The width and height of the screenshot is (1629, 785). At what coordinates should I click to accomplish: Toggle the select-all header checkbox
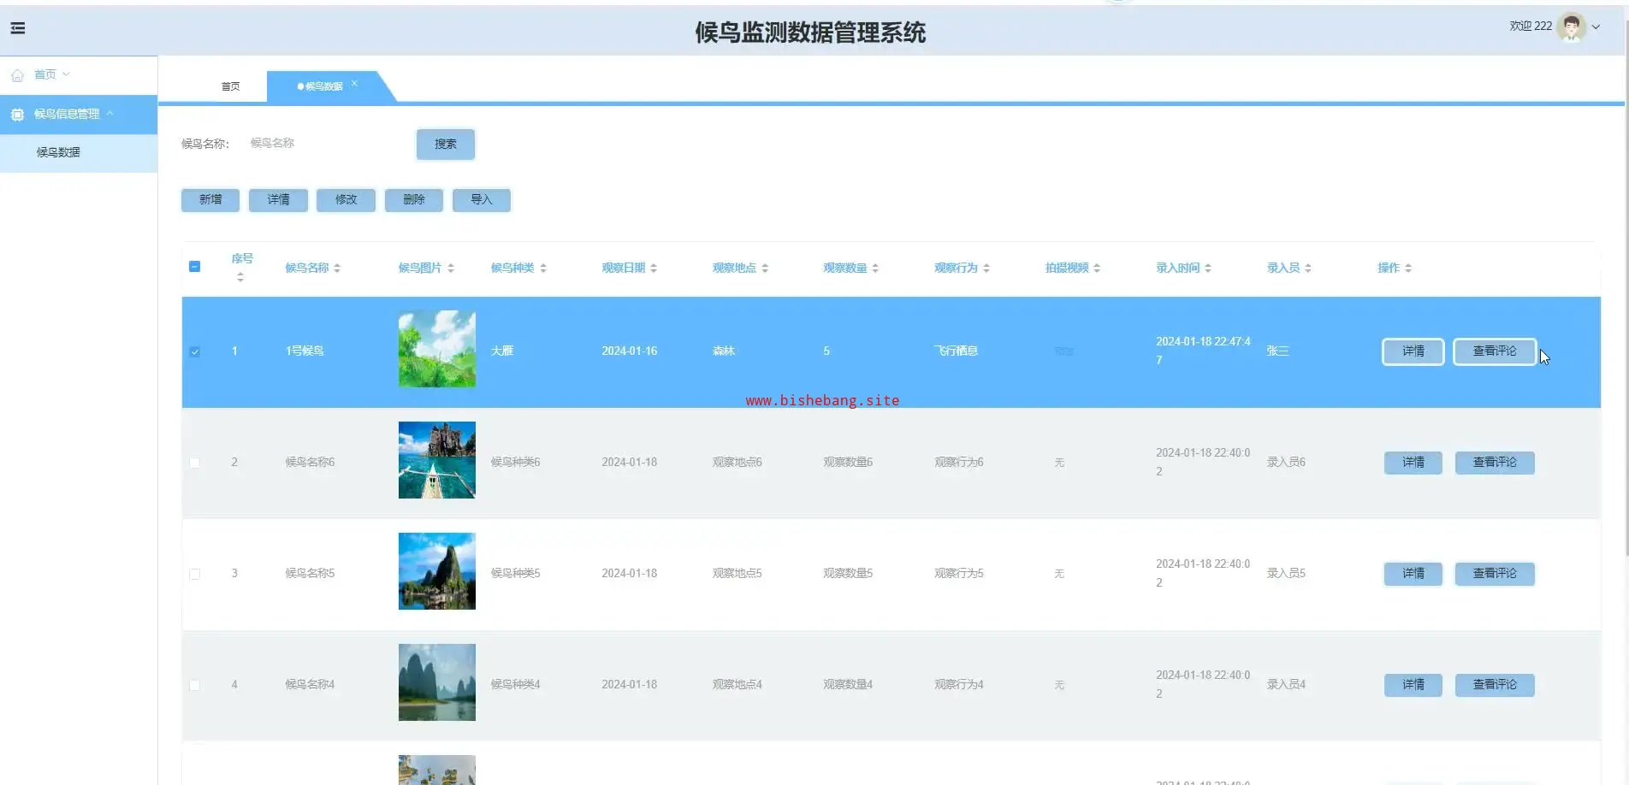[194, 267]
